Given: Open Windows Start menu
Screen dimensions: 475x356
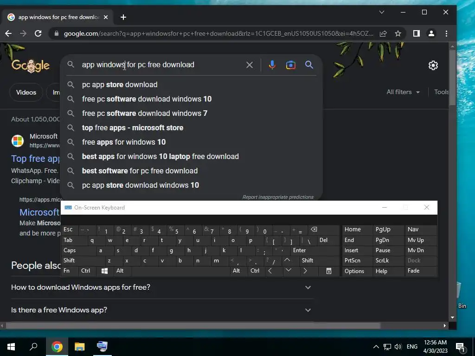Looking at the screenshot, I should (x=11, y=347).
